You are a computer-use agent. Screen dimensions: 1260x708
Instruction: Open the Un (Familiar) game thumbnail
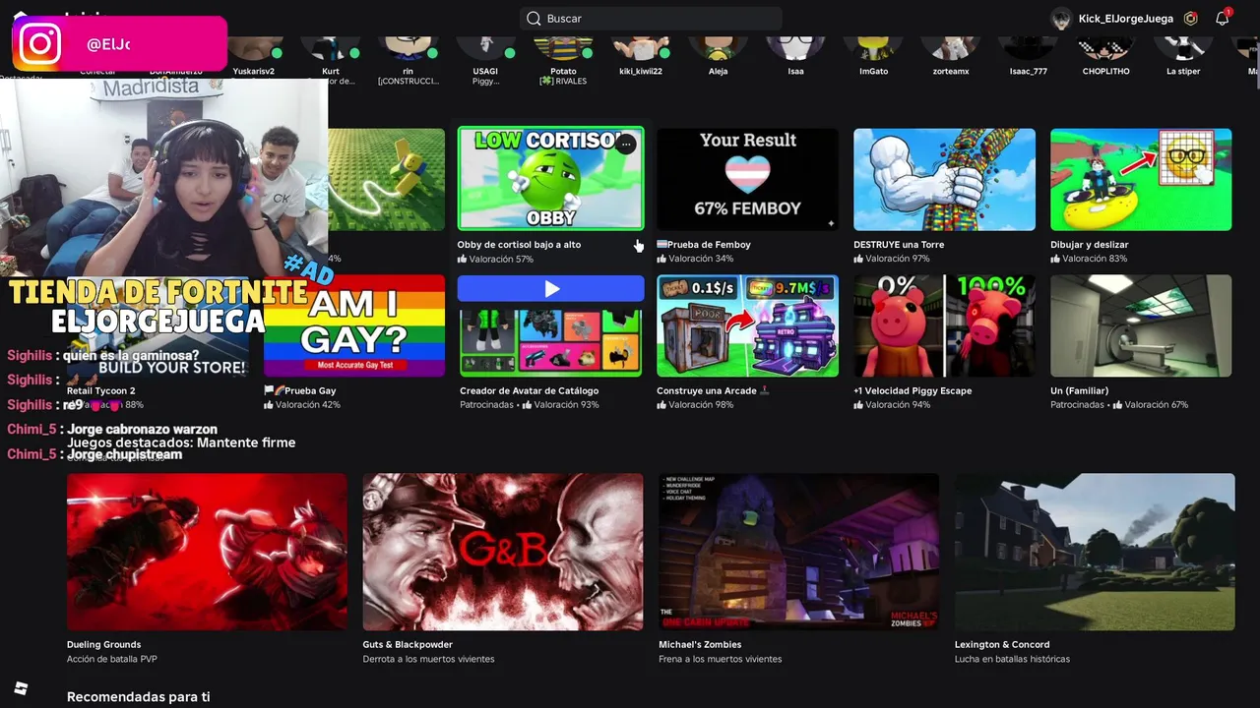pos(1141,325)
